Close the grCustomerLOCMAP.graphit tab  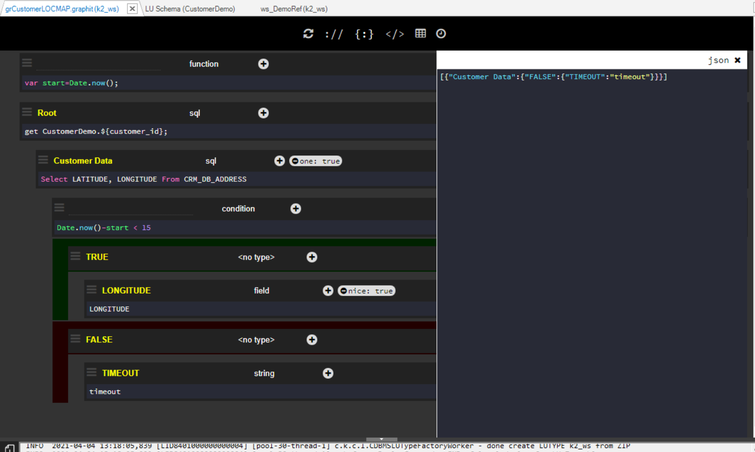tap(132, 8)
